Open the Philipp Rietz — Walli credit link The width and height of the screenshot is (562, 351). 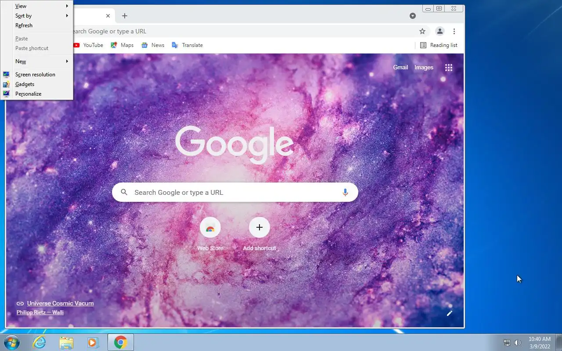40,312
